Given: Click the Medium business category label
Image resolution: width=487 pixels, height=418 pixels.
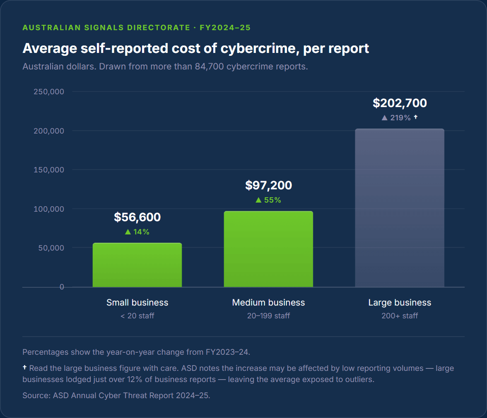Looking at the screenshot, I should point(268,302).
